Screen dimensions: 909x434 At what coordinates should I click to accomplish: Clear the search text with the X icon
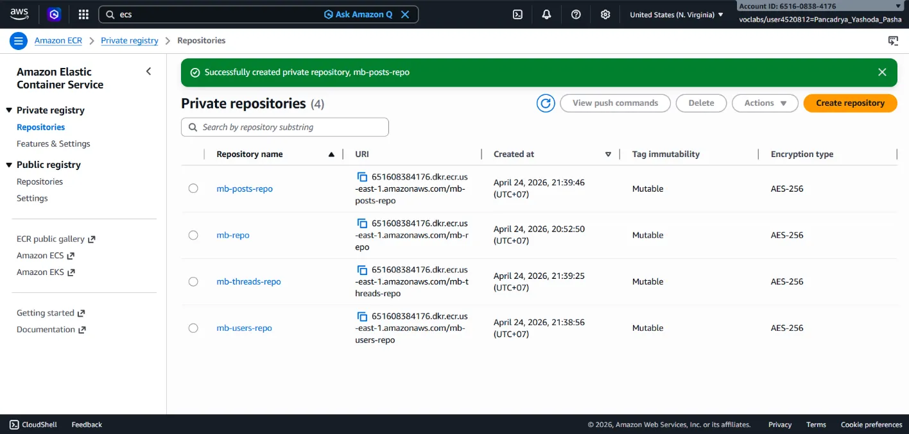(405, 14)
